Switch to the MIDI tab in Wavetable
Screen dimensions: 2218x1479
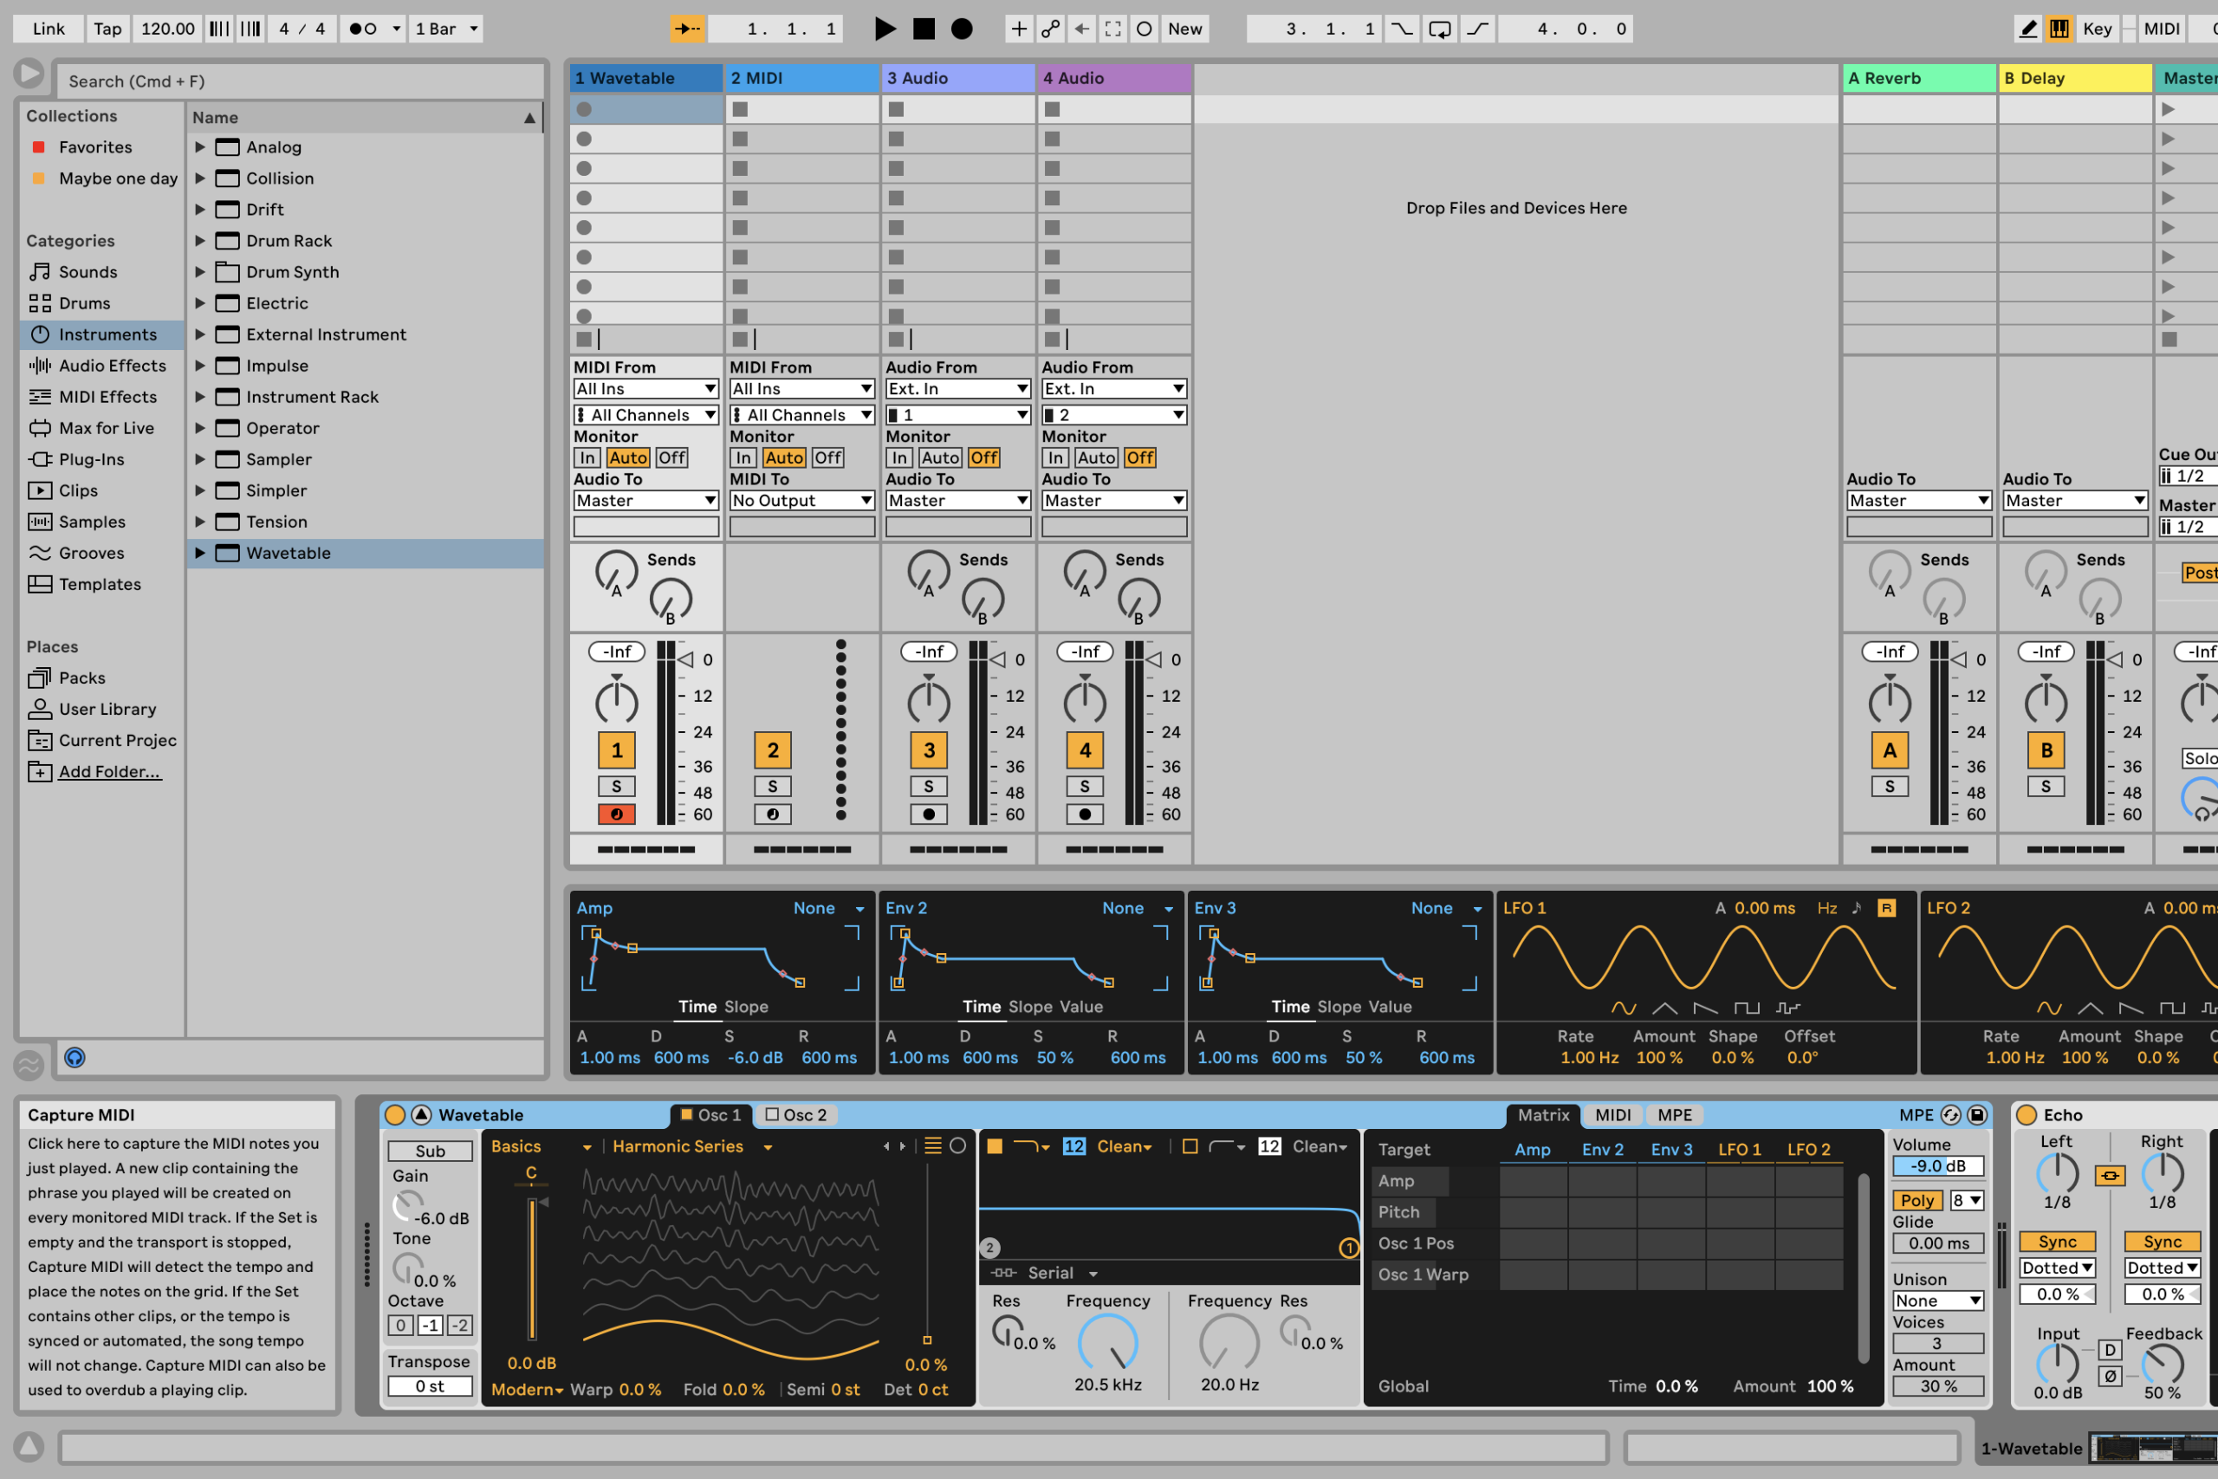(x=1612, y=1115)
